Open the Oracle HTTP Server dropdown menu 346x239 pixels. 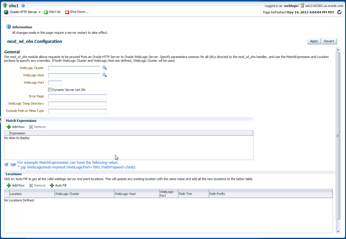click(x=25, y=12)
